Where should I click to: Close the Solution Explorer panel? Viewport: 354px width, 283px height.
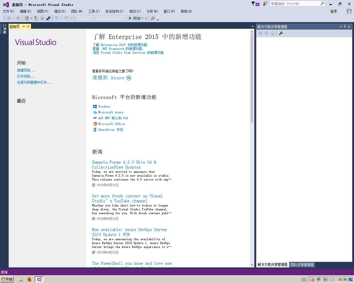[x=349, y=27]
